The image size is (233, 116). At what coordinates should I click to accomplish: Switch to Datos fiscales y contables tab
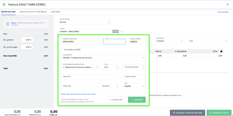pyautogui.click(x=33, y=12)
